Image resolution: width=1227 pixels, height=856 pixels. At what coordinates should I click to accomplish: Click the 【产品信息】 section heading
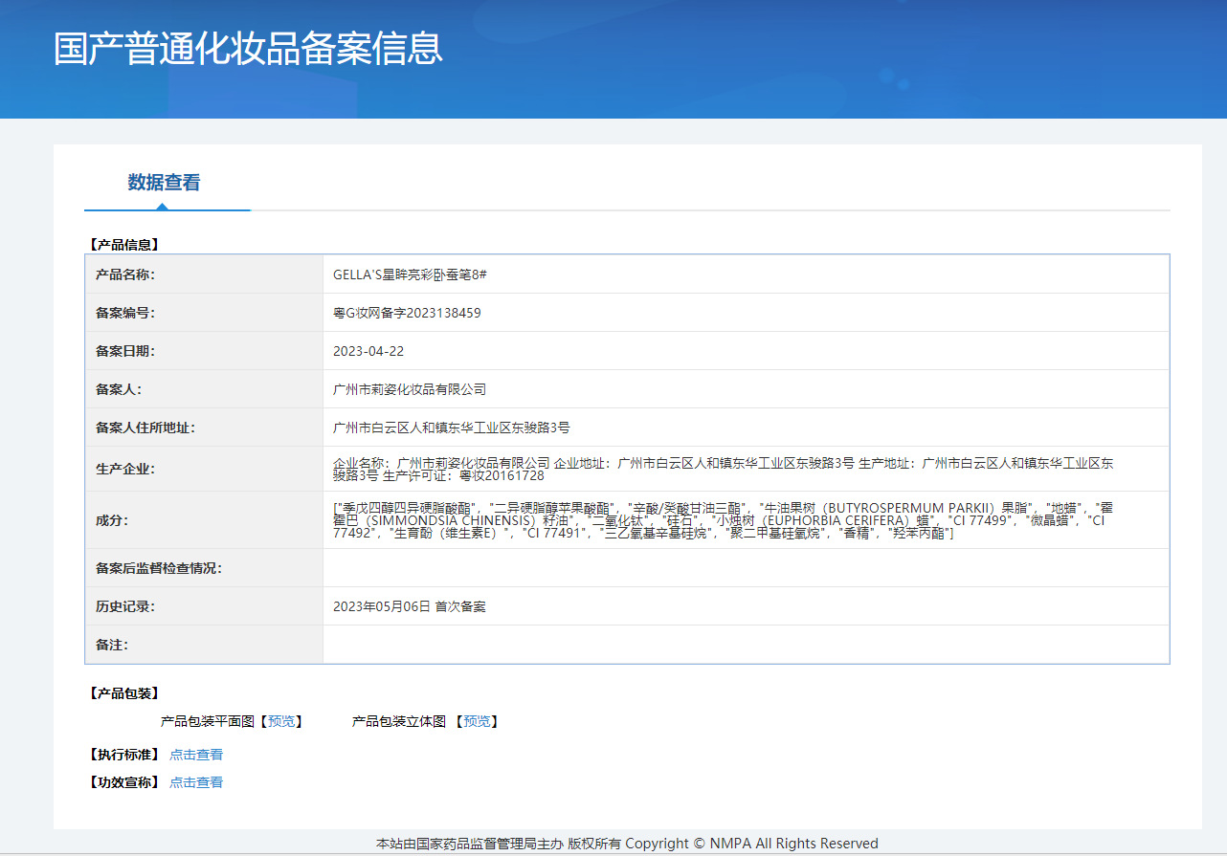[123, 245]
